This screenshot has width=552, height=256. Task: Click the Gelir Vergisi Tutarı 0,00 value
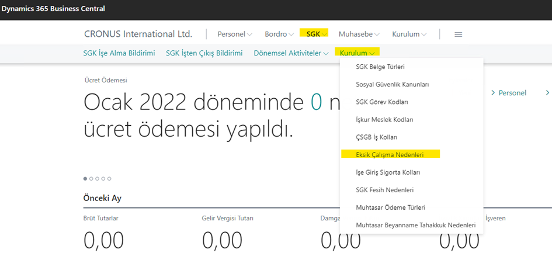click(222, 241)
